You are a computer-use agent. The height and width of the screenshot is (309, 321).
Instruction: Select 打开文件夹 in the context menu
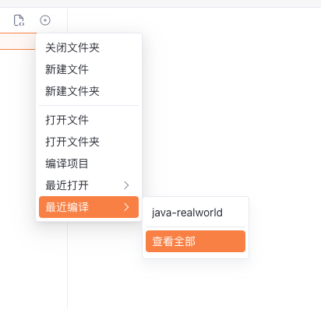[x=89, y=142]
